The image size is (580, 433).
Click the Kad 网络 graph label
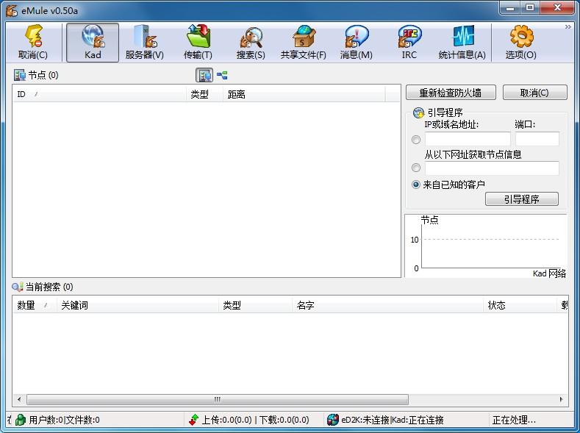[549, 273]
